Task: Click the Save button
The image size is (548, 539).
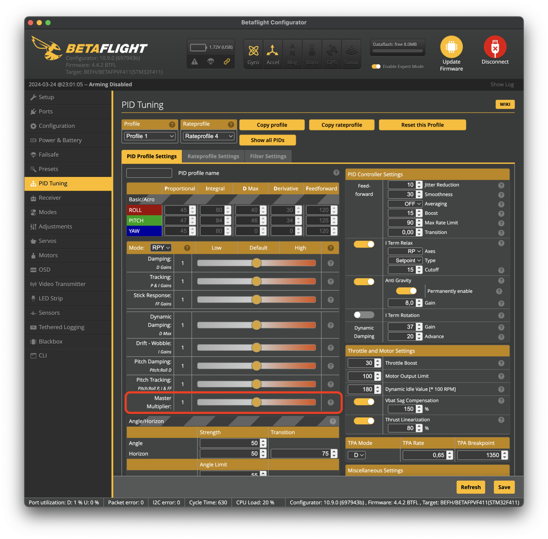Action: (x=504, y=487)
